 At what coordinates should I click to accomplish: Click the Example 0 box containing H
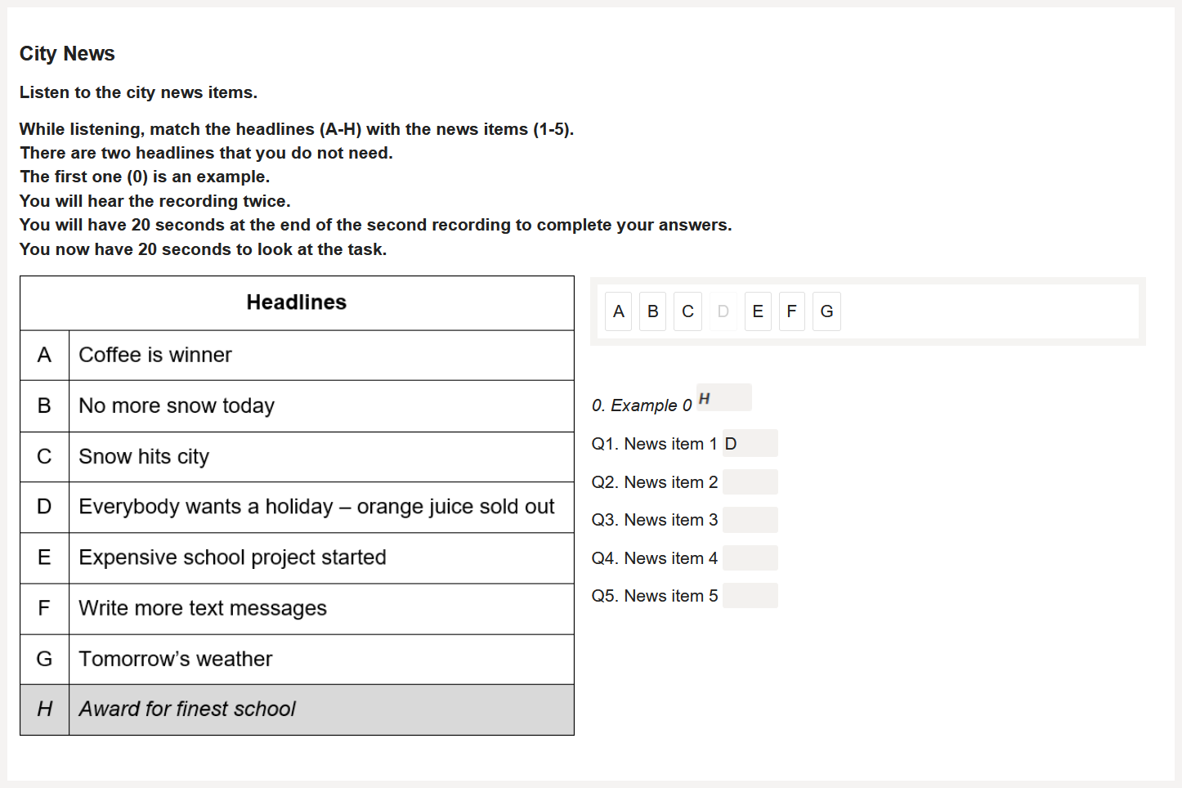click(723, 398)
